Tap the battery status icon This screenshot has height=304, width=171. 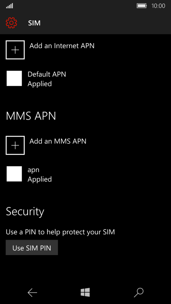click(142, 6)
